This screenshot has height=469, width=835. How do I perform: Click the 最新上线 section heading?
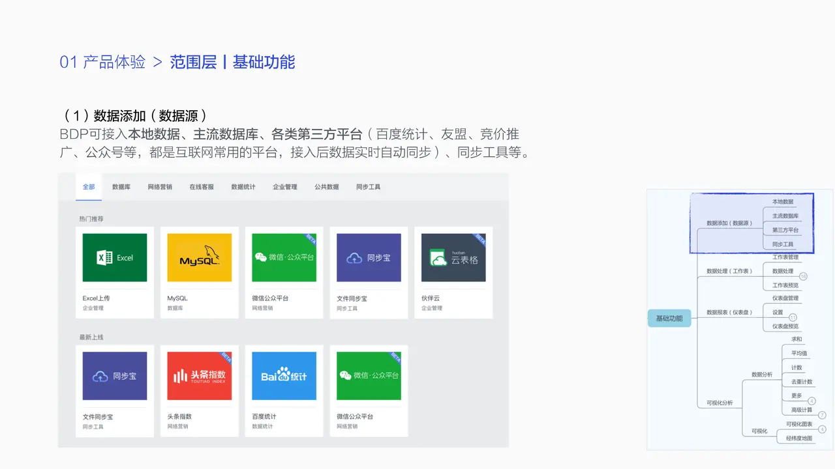(x=91, y=337)
